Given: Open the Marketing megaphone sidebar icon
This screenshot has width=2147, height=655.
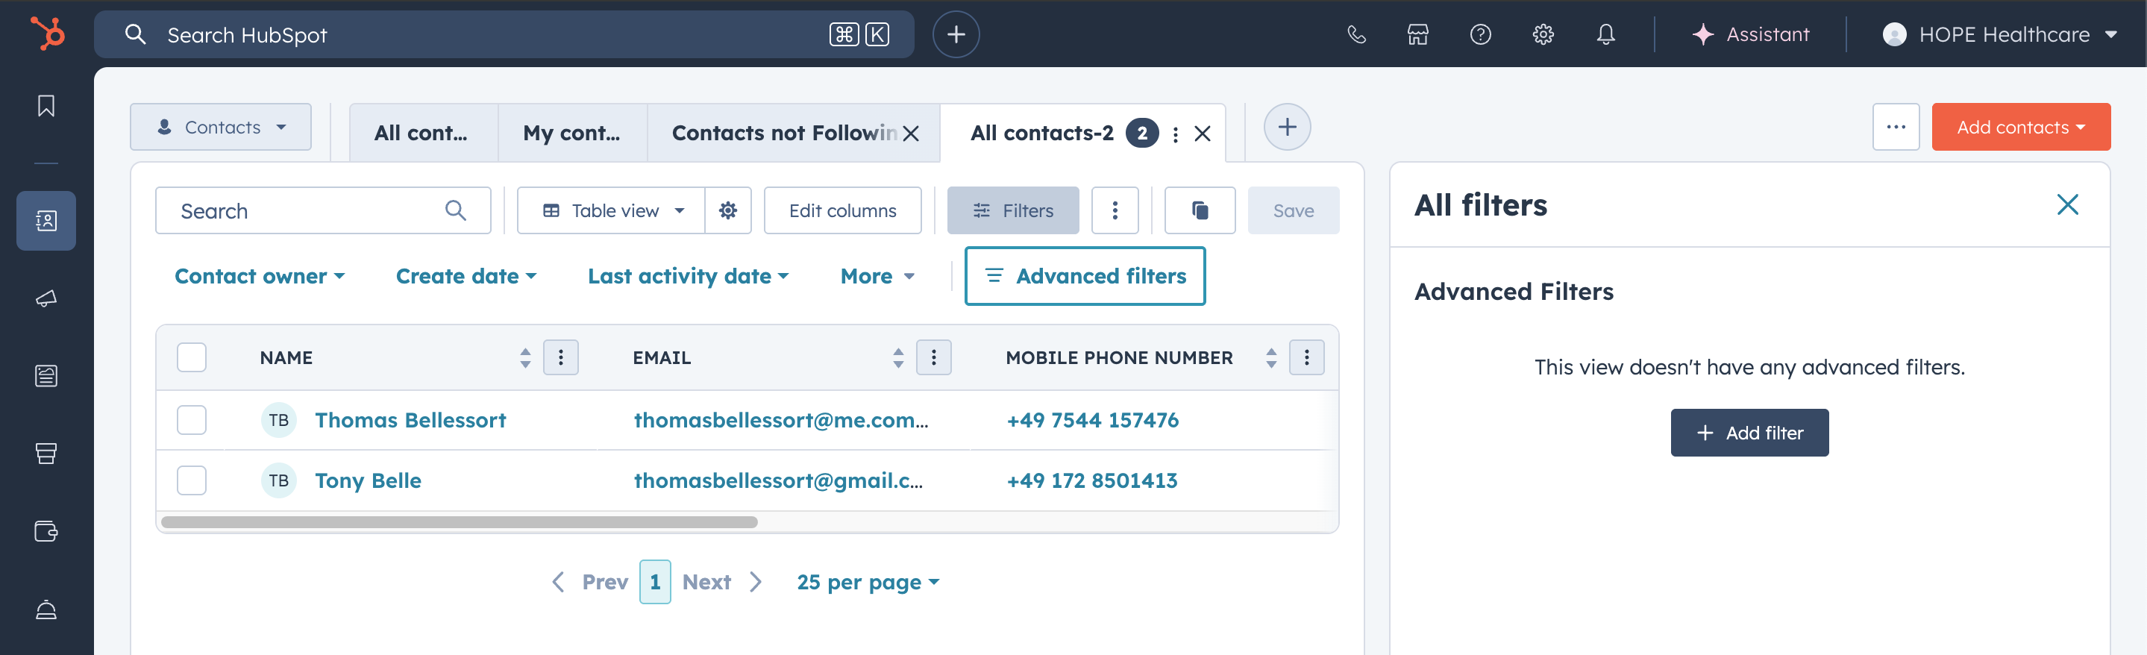Looking at the screenshot, I should point(46,298).
